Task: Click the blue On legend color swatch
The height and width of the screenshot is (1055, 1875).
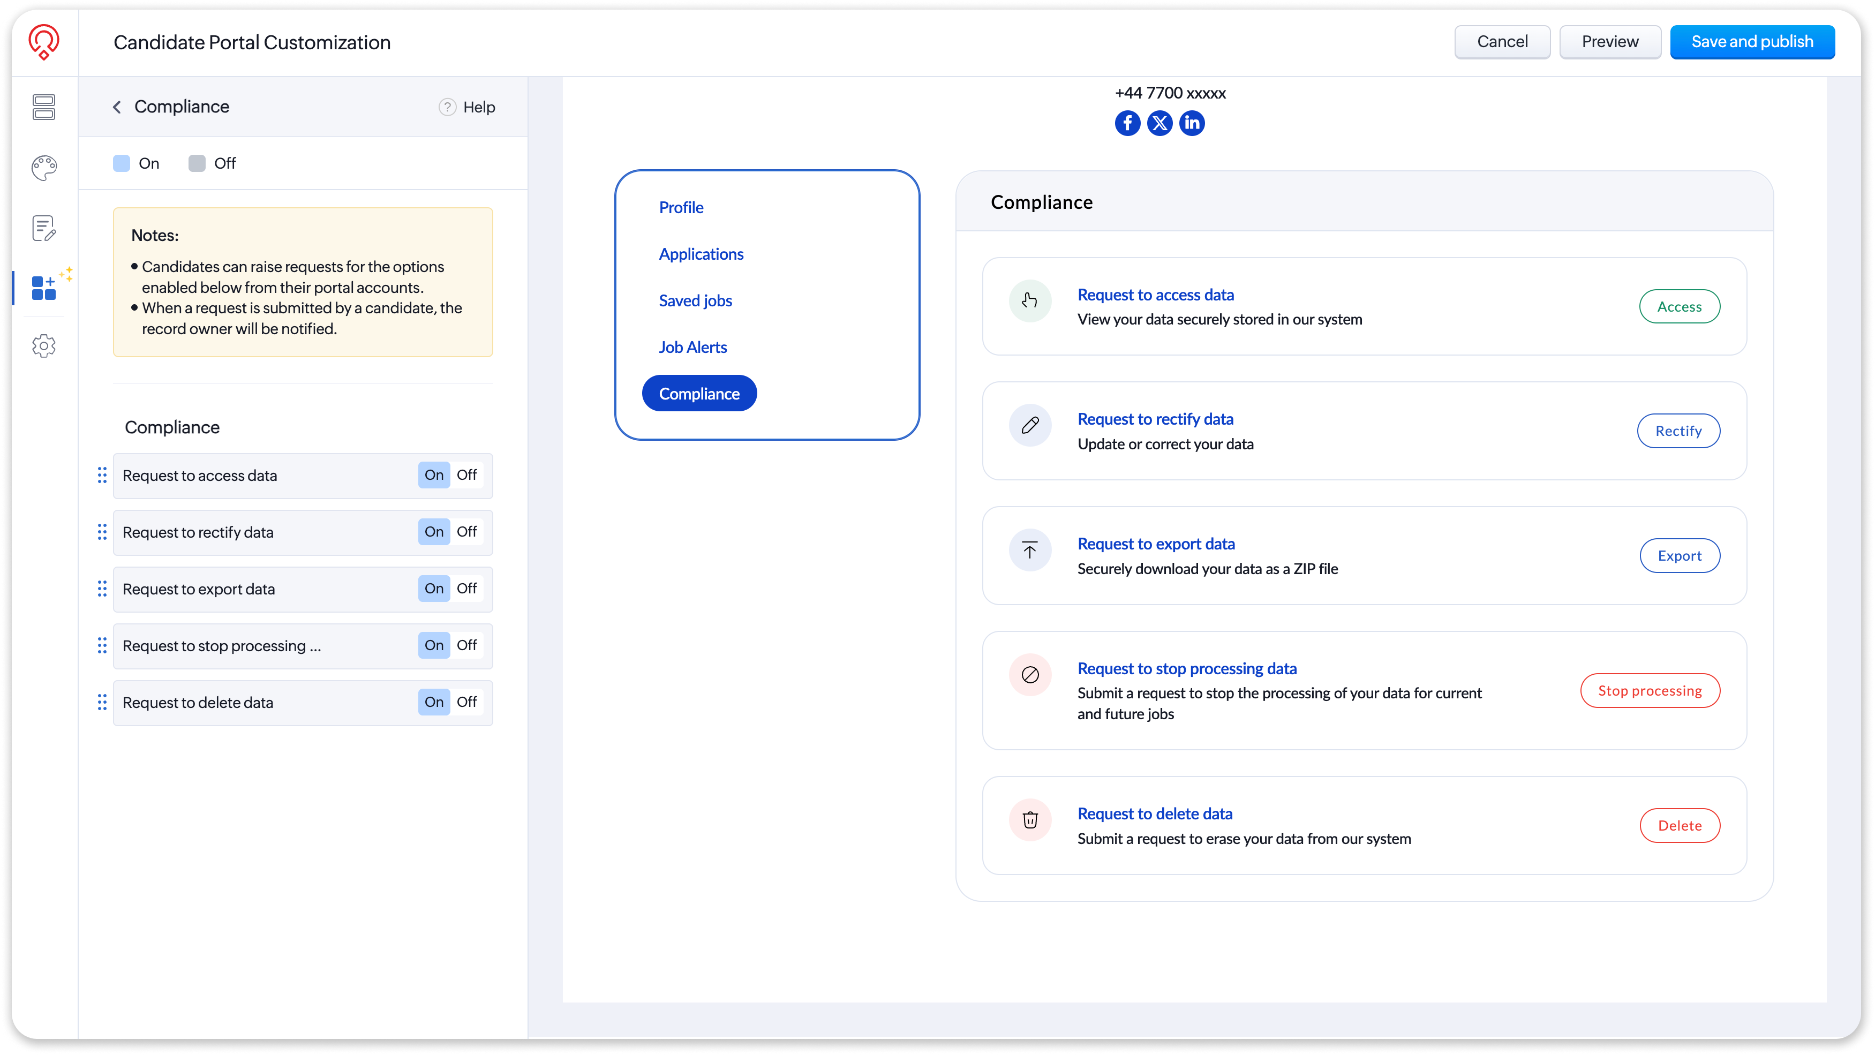Action: pos(122,163)
